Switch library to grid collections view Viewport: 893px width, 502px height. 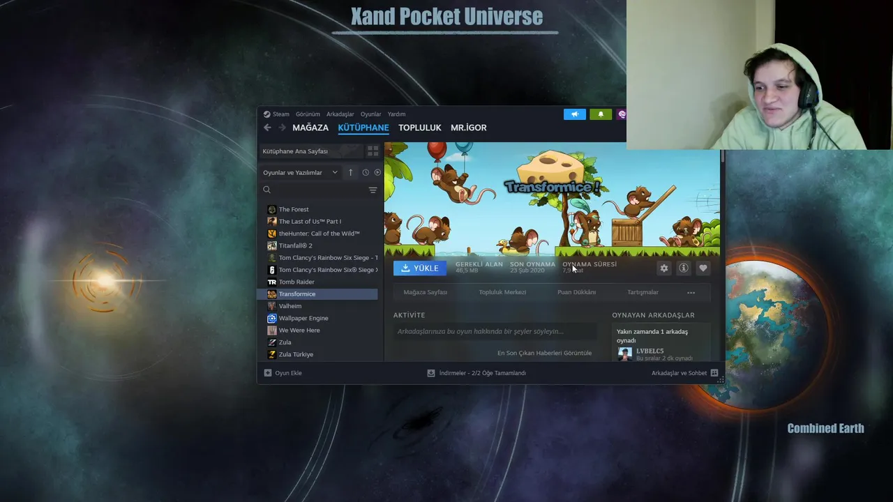pos(373,151)
